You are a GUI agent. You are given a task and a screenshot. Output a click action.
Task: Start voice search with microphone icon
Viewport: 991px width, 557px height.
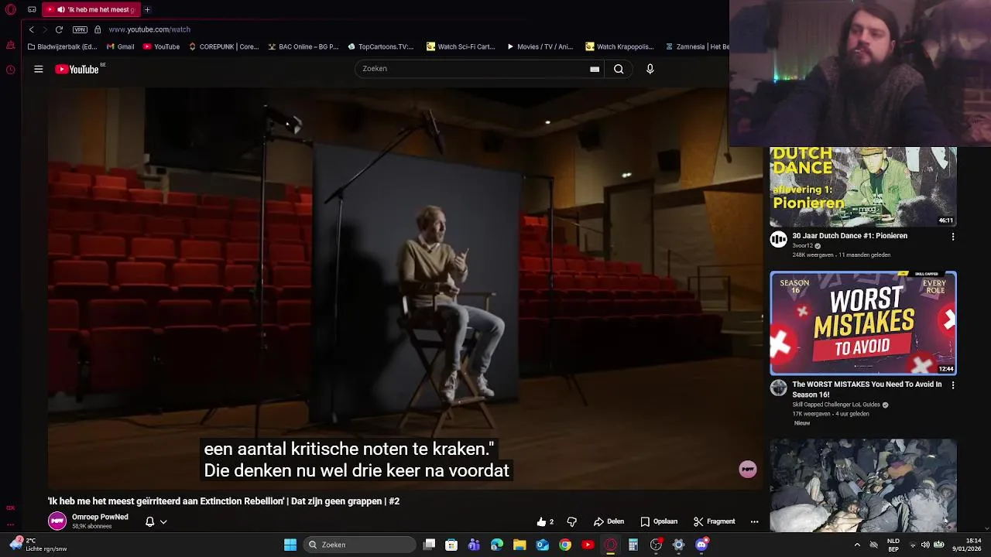tap(650, 69)
